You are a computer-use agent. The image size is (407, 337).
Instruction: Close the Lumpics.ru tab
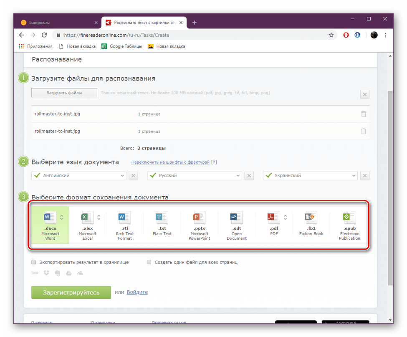(96, 23)
